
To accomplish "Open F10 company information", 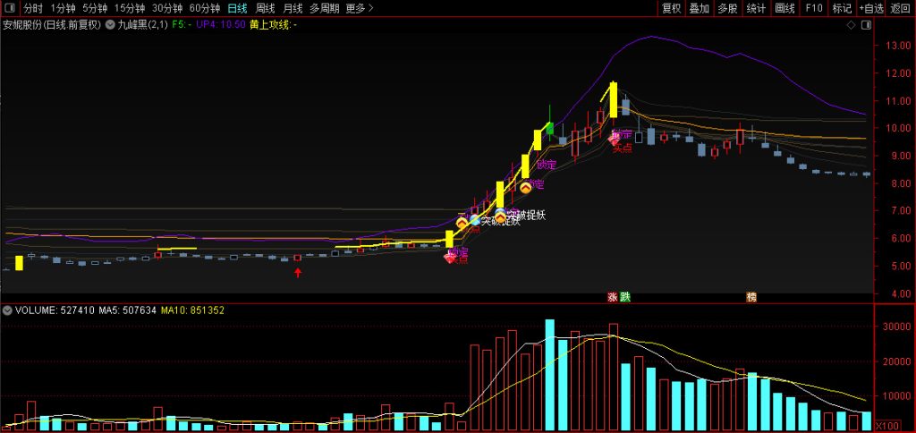I will coord(813,8).
